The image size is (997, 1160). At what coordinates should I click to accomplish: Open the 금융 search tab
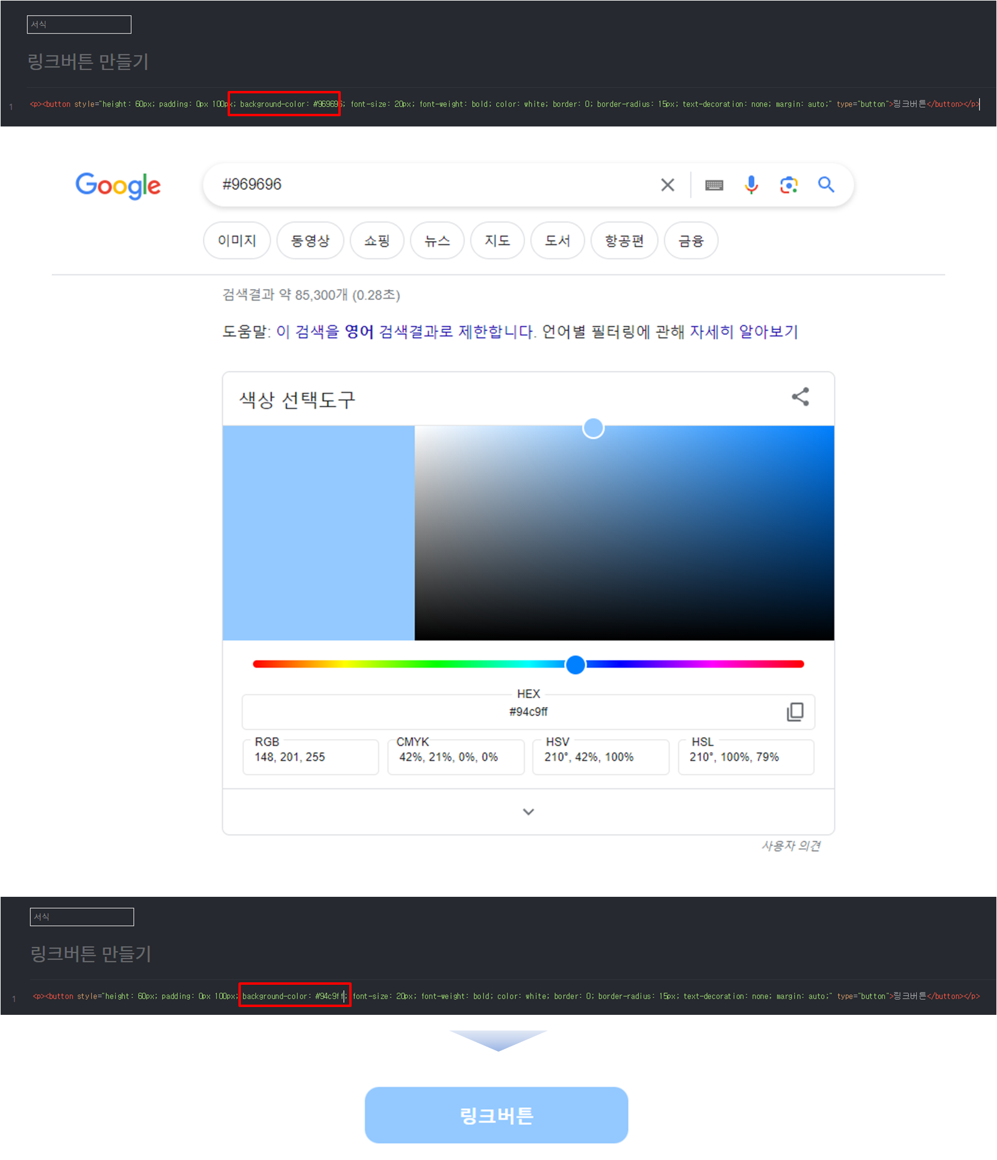coord(691,241)
